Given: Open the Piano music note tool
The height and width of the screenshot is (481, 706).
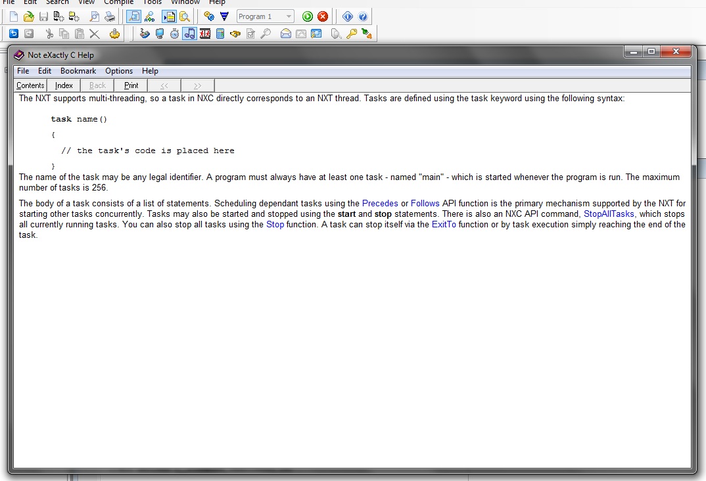Looking at the screenshot, I should pyautogui.click(x=189, y=34).
